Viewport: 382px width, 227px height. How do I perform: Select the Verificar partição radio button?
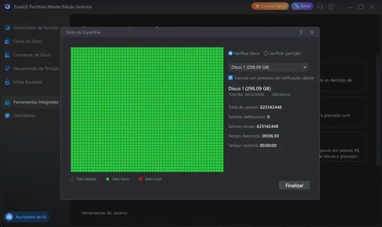pos(266,53)
